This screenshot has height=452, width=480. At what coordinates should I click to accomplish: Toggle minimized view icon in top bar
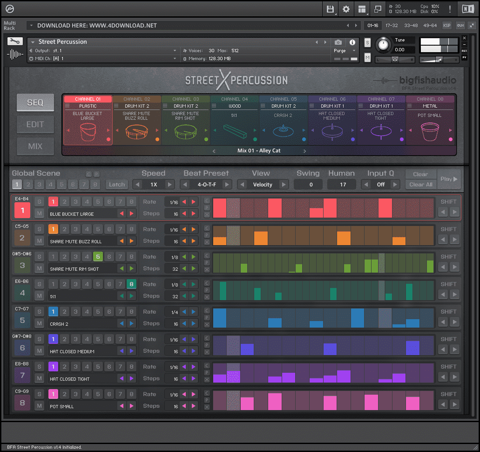click(x=378, y=9)
